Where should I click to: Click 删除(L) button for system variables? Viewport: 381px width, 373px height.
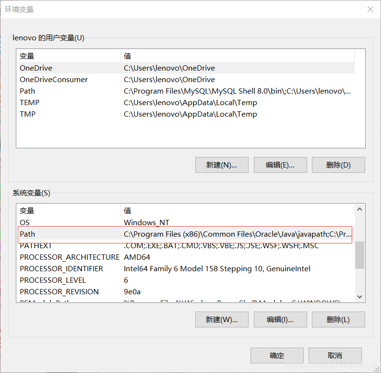tap(338, 319)
